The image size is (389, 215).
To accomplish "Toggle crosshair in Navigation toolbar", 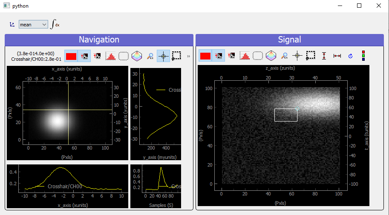I will [163, 56].
